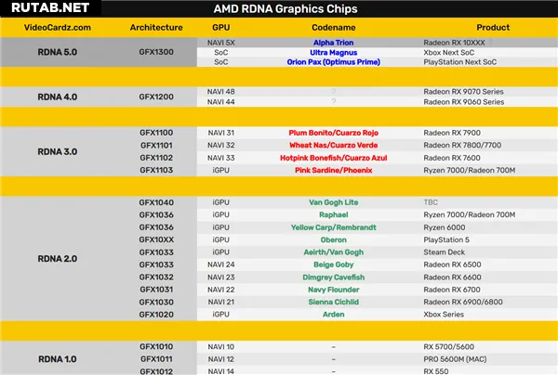Select the "Codename" column header

click(x=334, y=27)
